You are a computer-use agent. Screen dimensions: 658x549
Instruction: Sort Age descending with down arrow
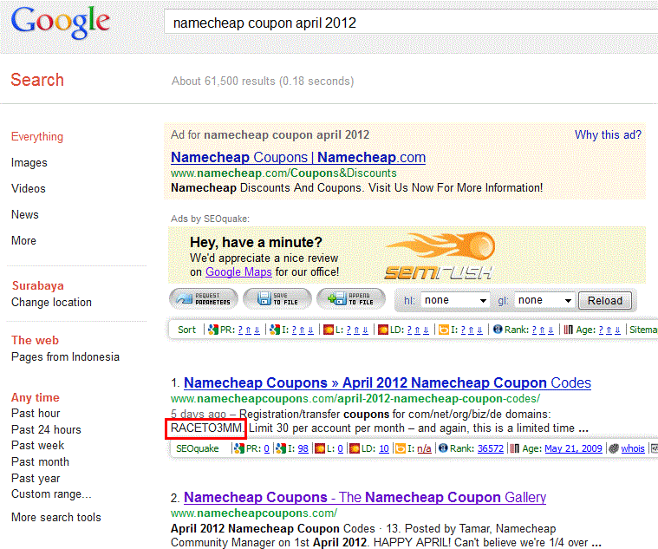point(618,330)
